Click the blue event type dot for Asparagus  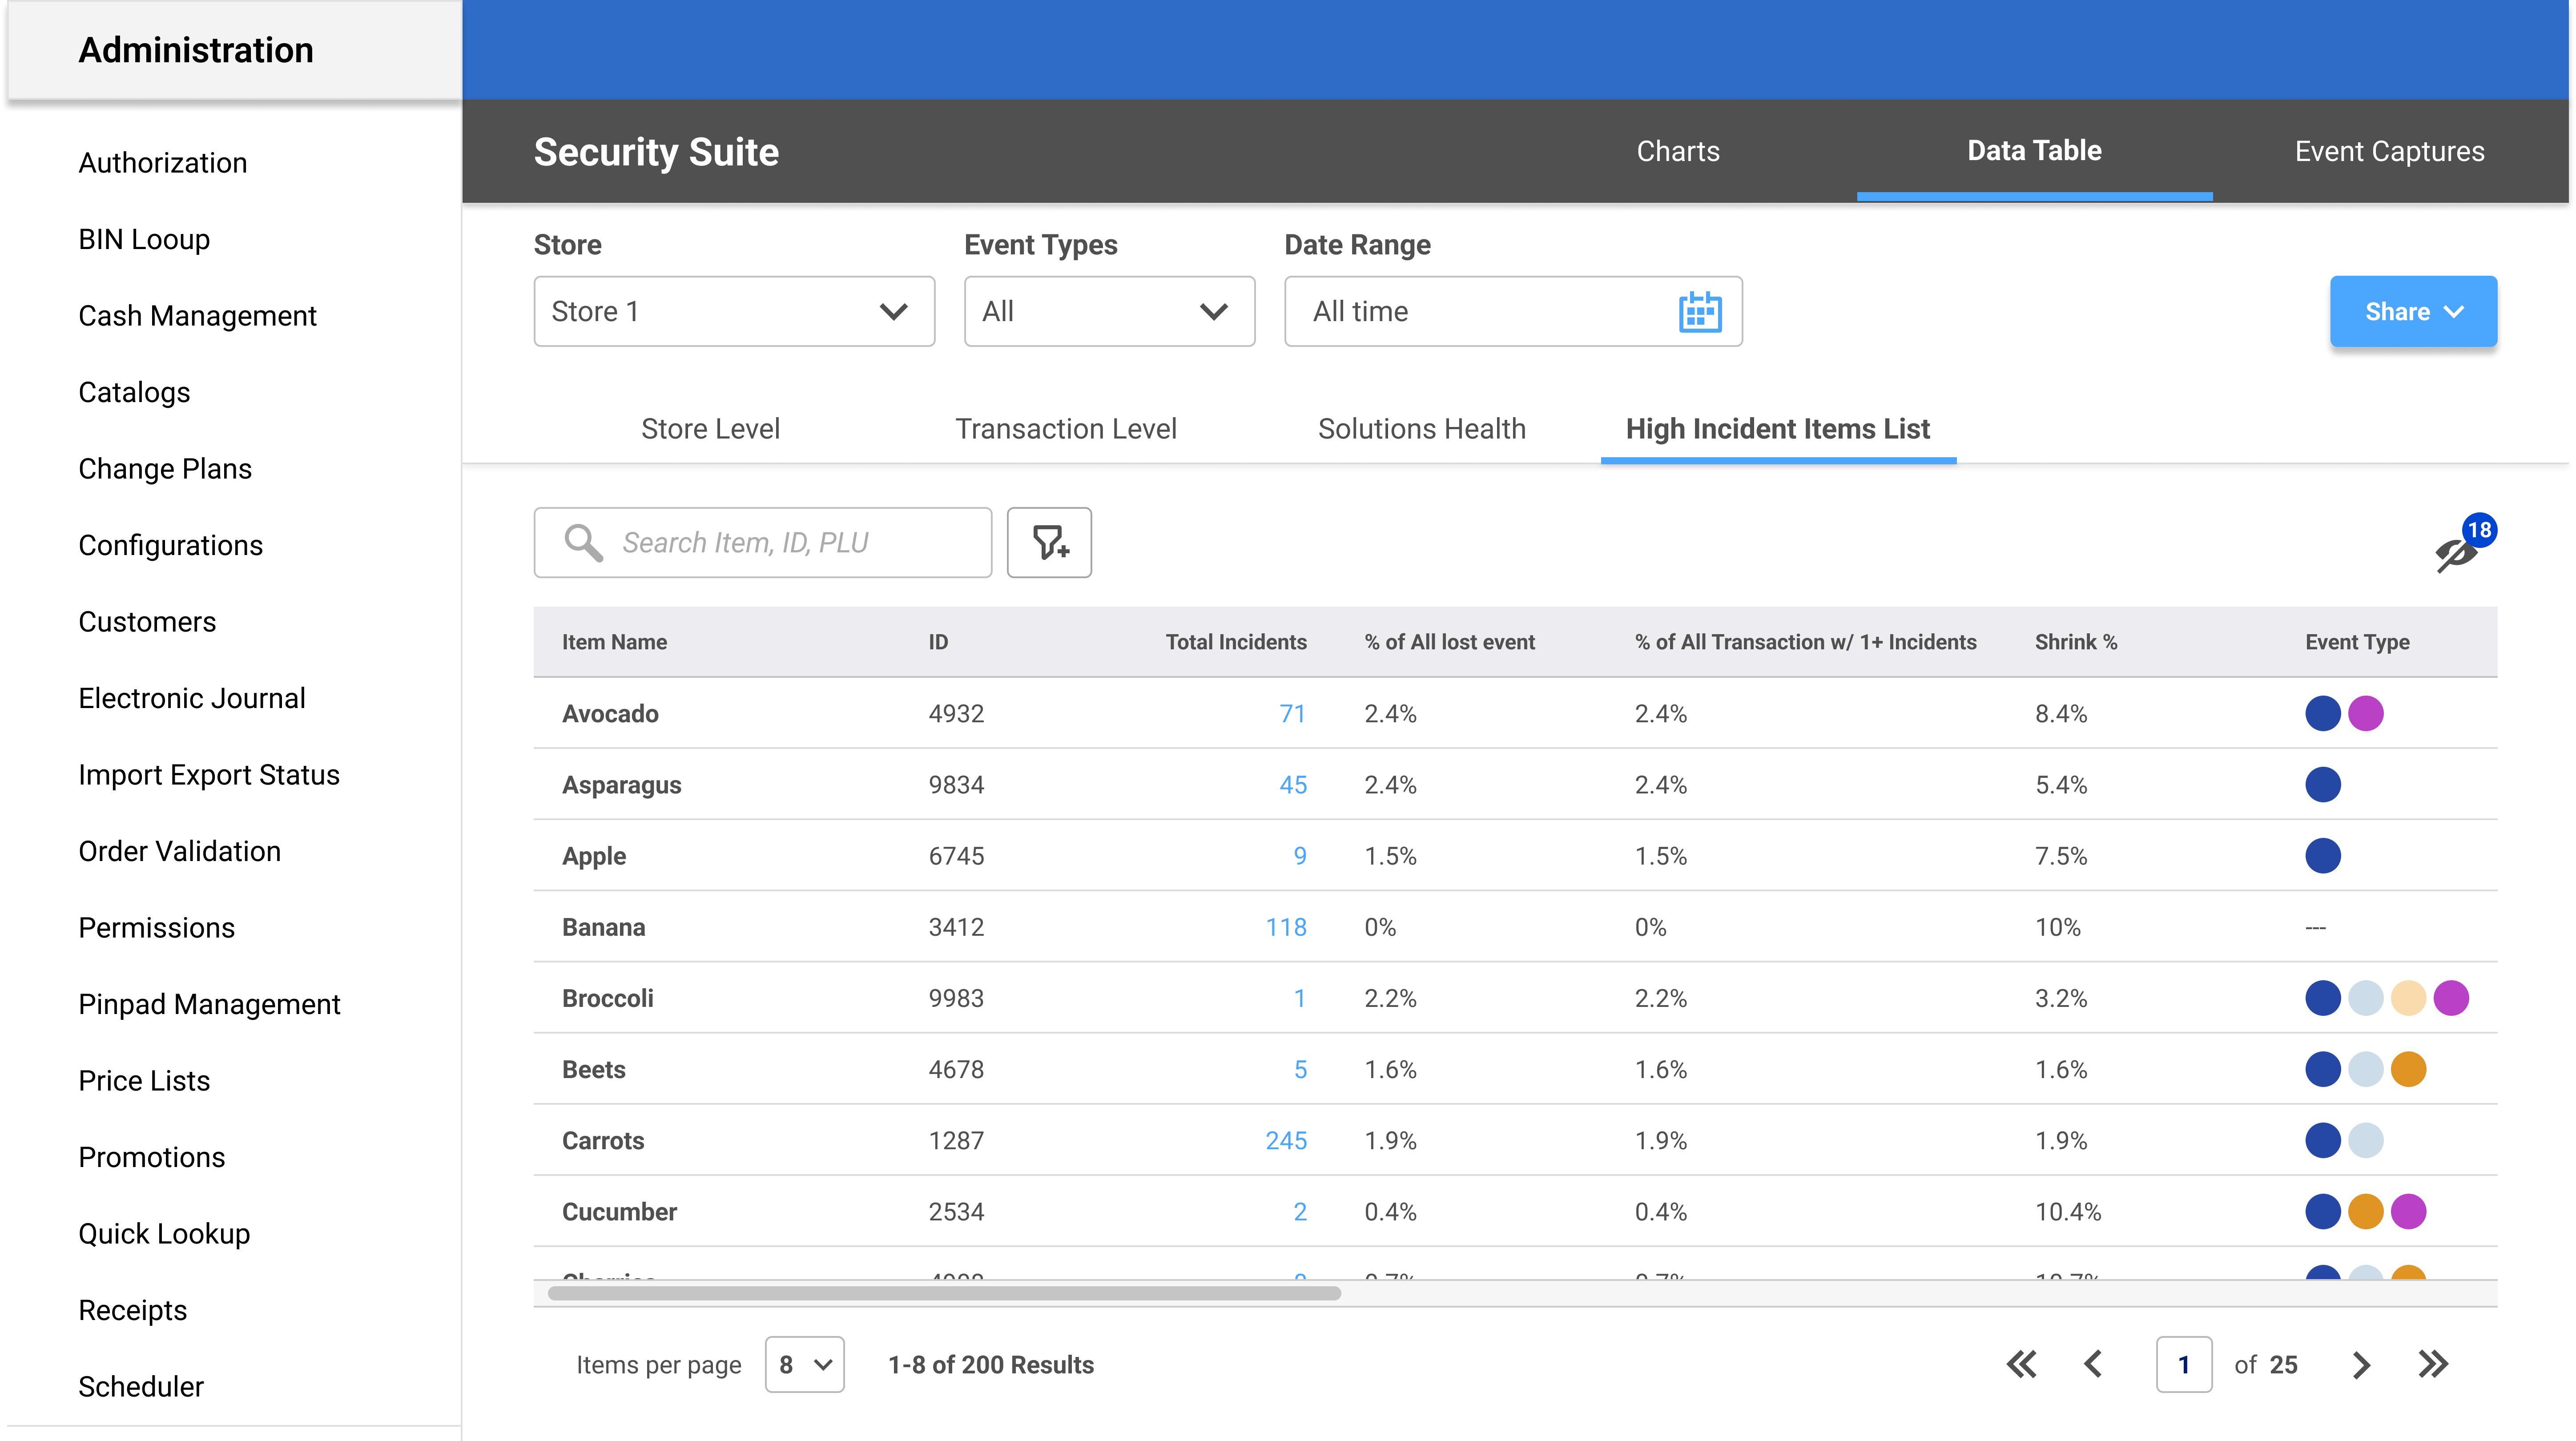coord(2324,784)
